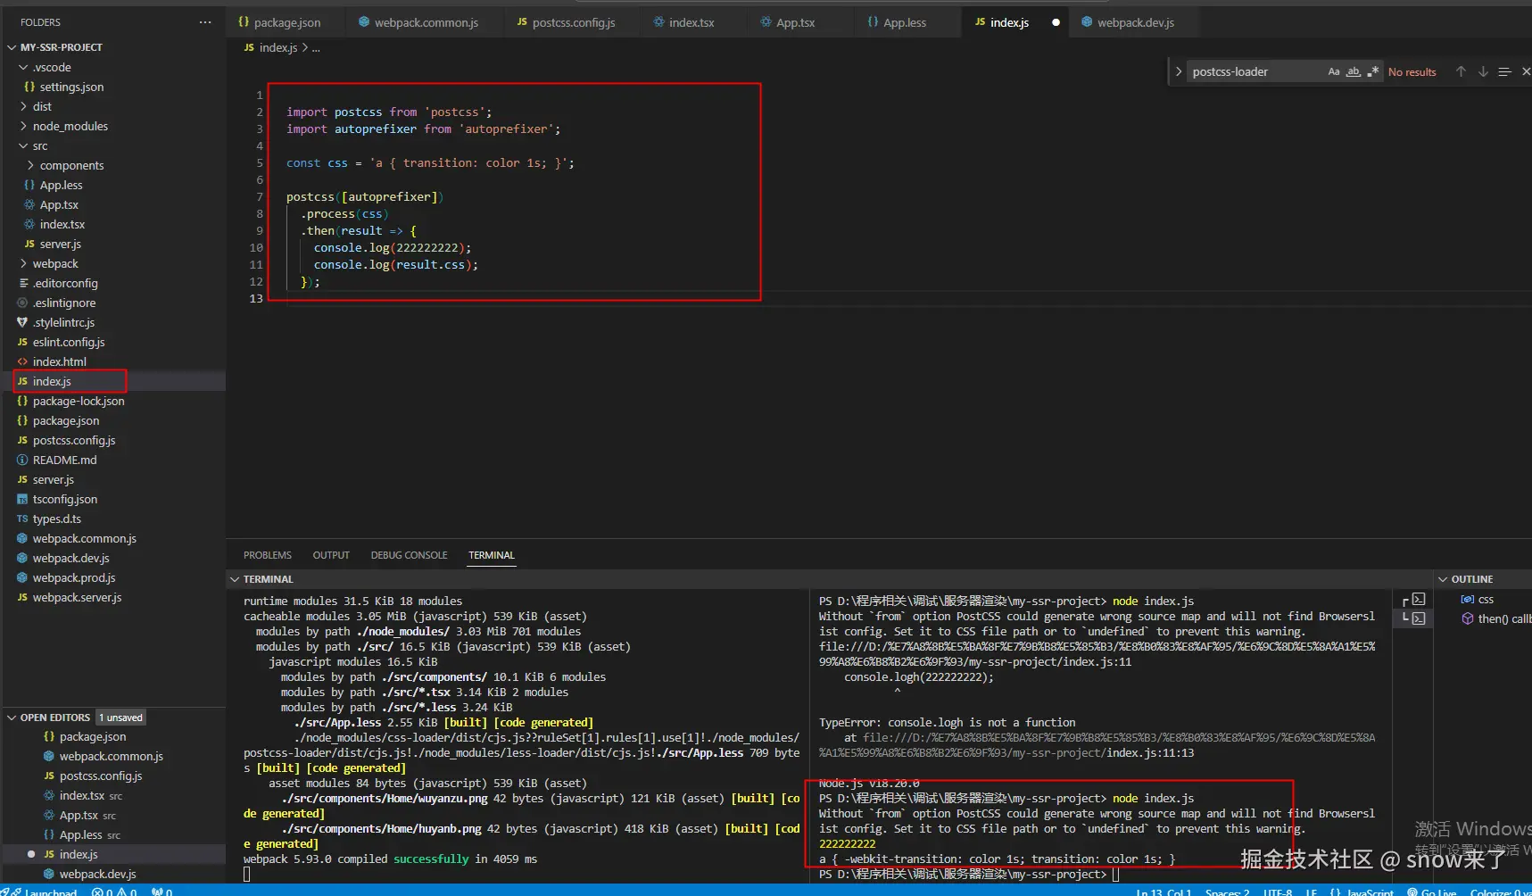The width and height of the screenshot is (1532, 896).
Task: Go to previous match arrow in find bar
Action: tap(1461, 72)
